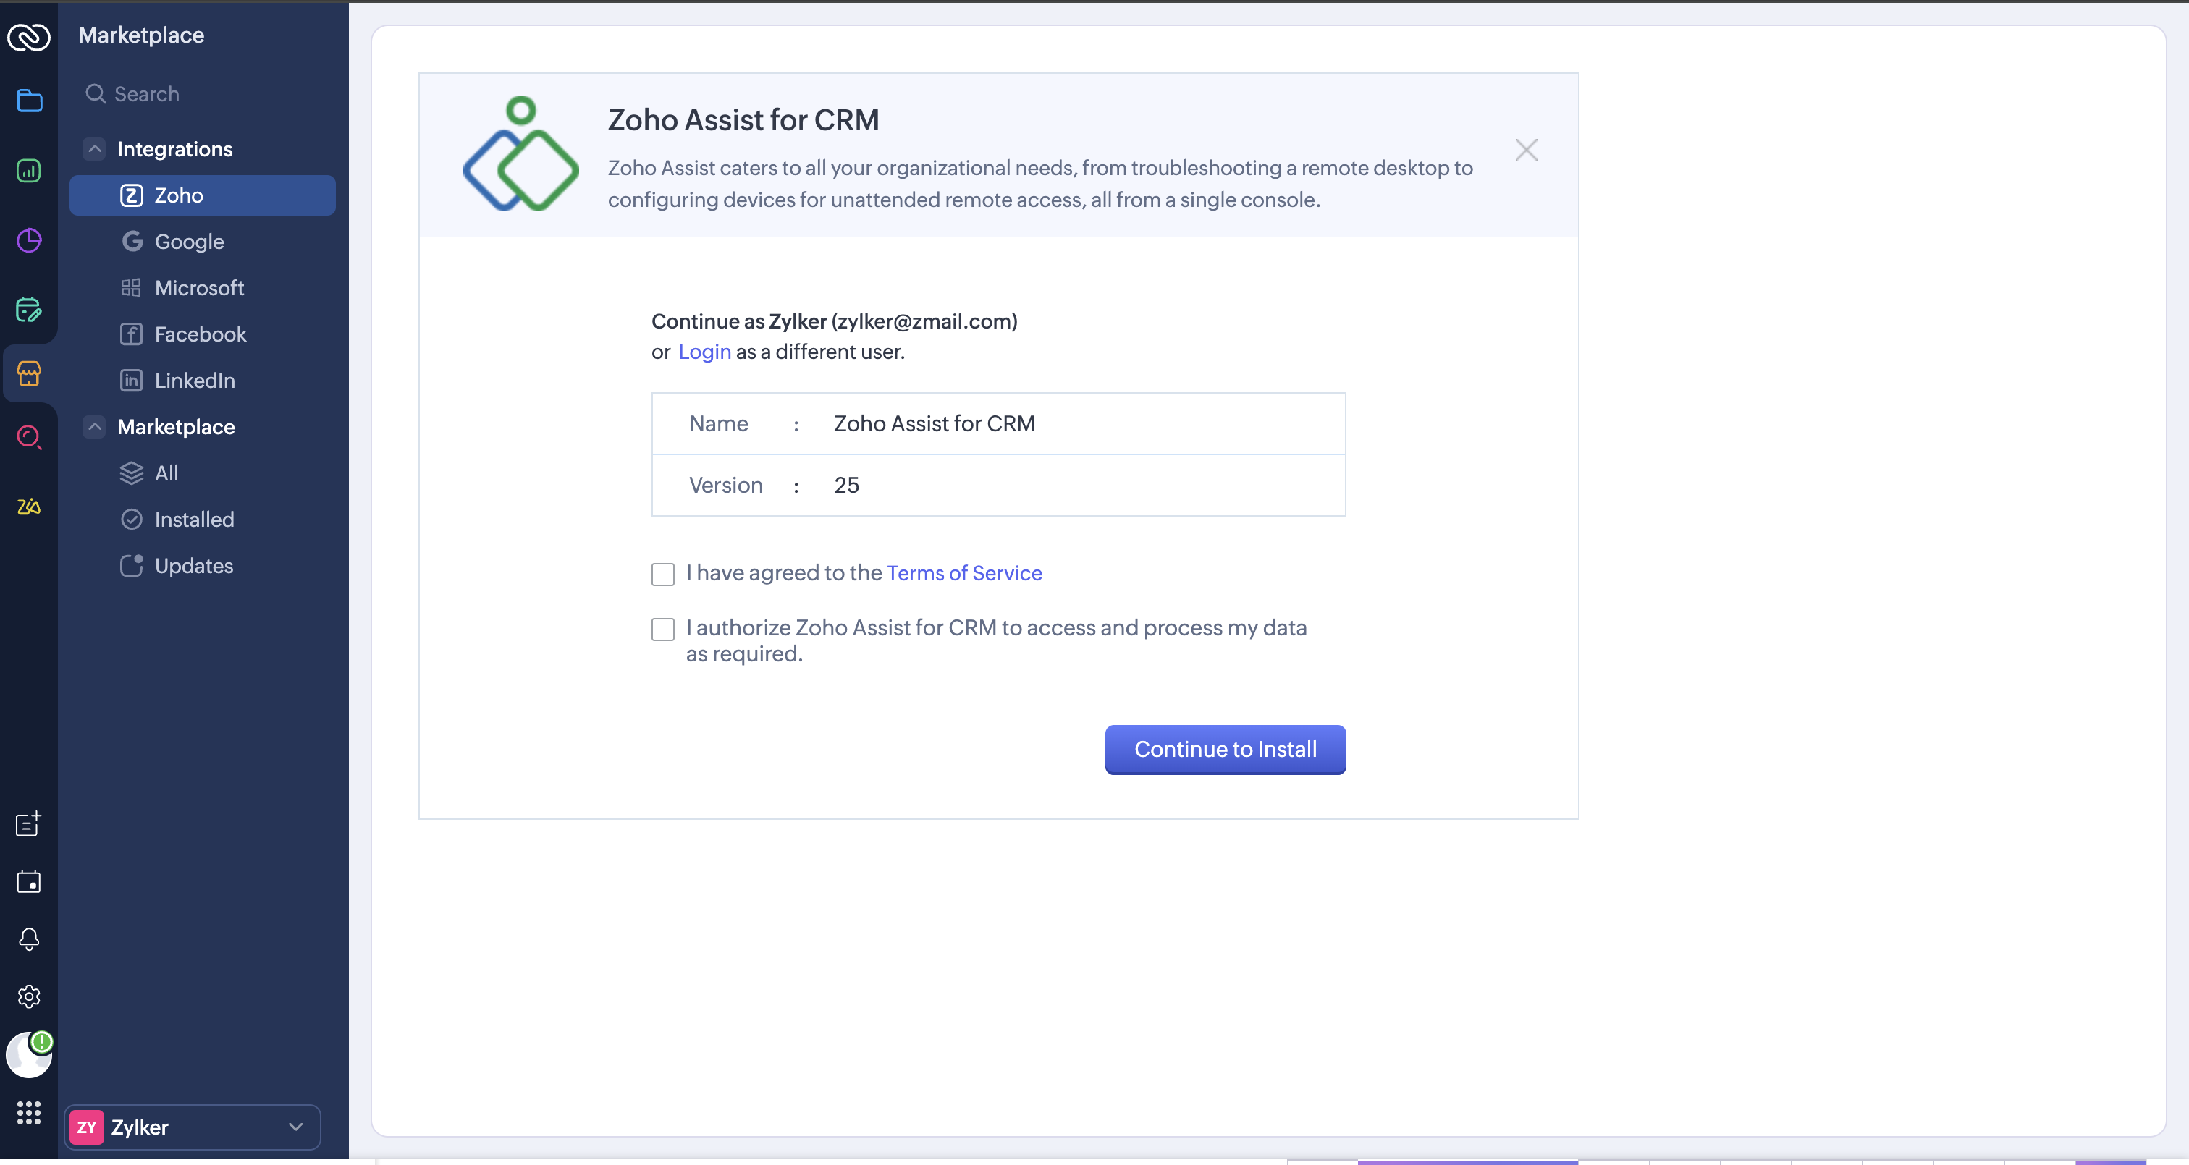
Task: Open the Marketplace store icon in rail
Action: click(x=29, y=373)
